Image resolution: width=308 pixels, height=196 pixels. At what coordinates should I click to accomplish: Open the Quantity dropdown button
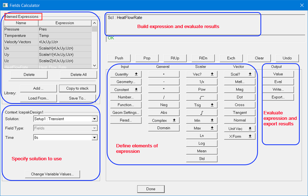[126, 74]
